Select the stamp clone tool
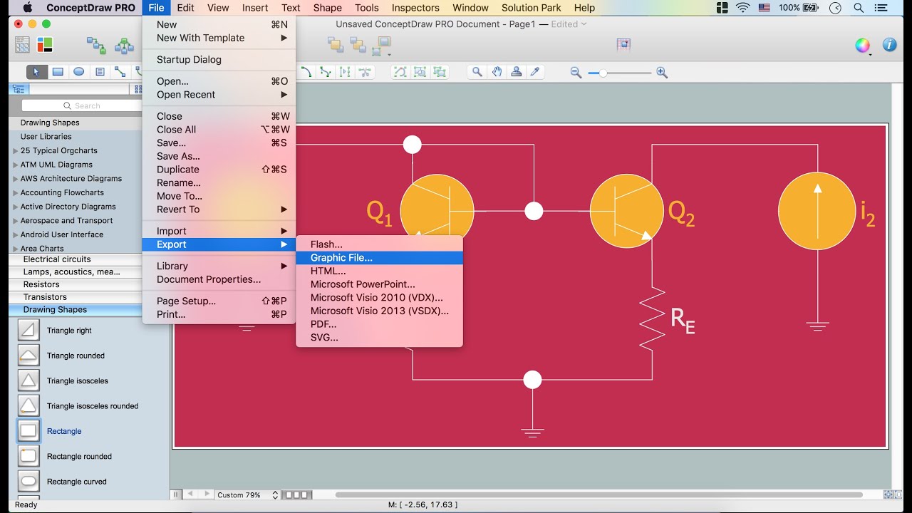The width and height of the screenshot is (912, 513). 516,71
